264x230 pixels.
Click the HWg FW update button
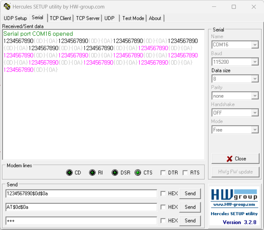pos(235,172)
